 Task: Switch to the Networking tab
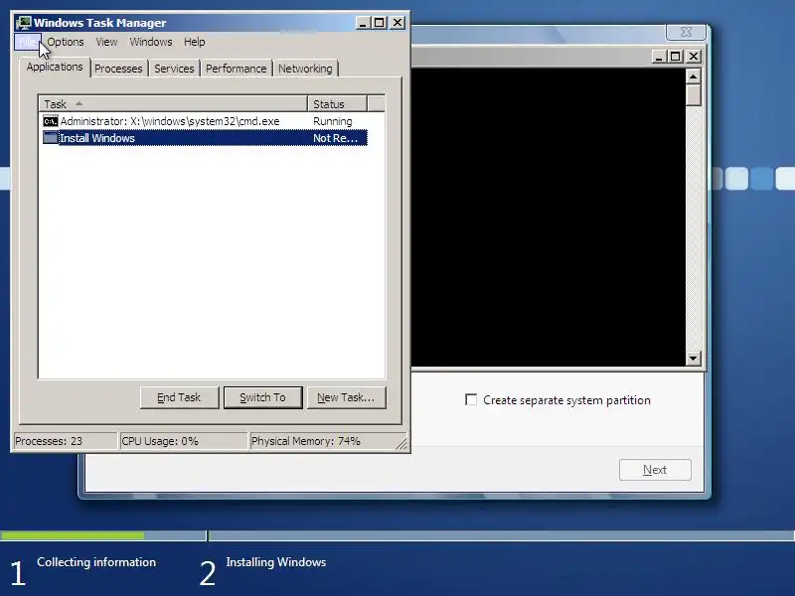coord(305,69)
